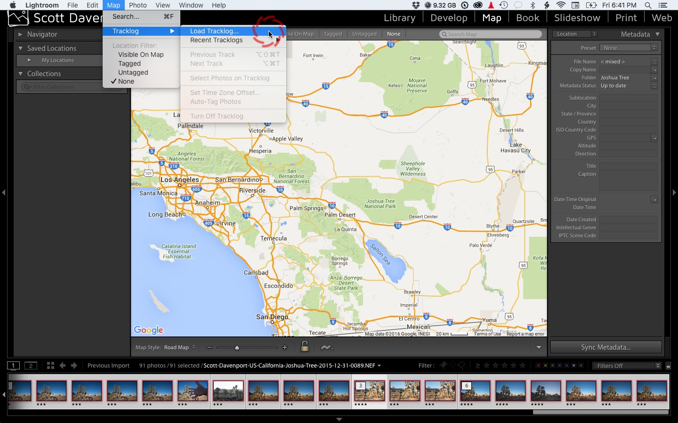678x423 pixels.
Task: Expand the Navigator panel
Action: [x=20, y=34]
